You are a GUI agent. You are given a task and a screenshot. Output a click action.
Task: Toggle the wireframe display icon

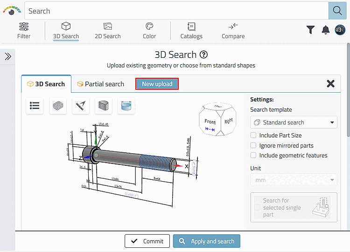click(x=58, y=105)
